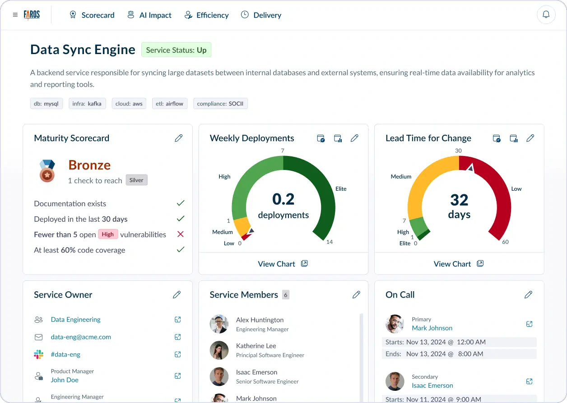
Task: Click the yellow Medium segment of Lead Time gauge
Action: [x=422, y=185]
